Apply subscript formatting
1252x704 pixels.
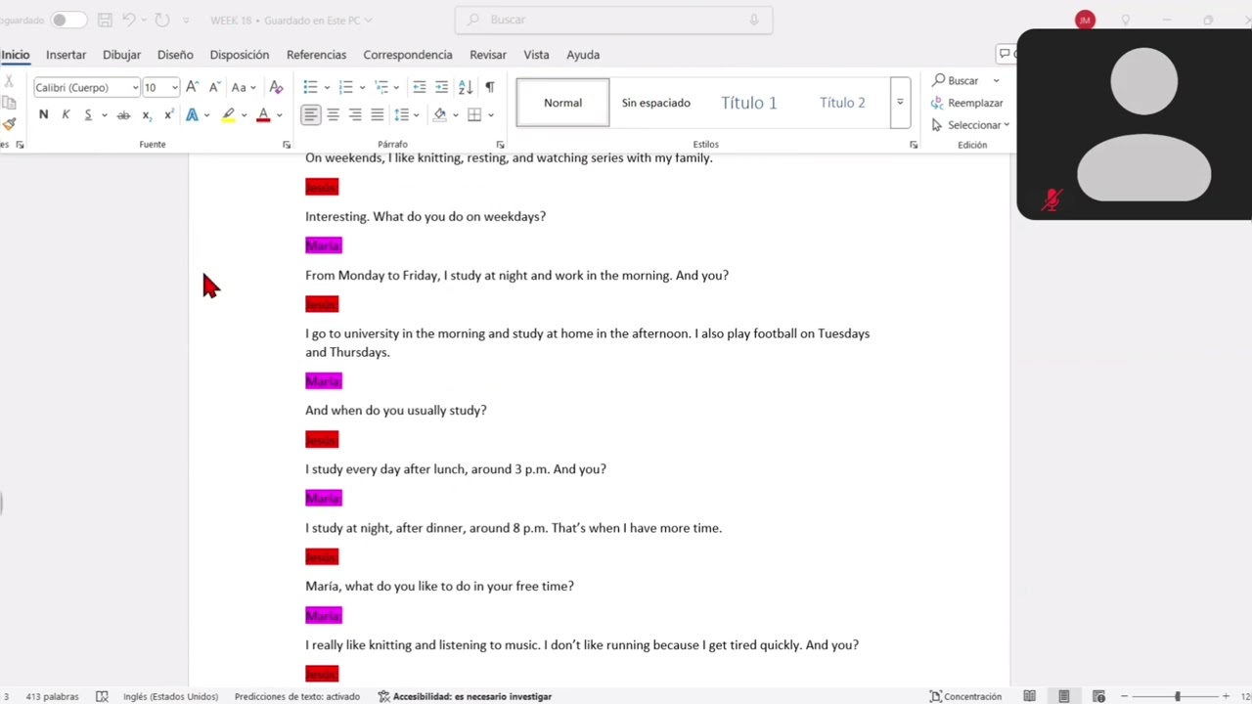[147, 114]
